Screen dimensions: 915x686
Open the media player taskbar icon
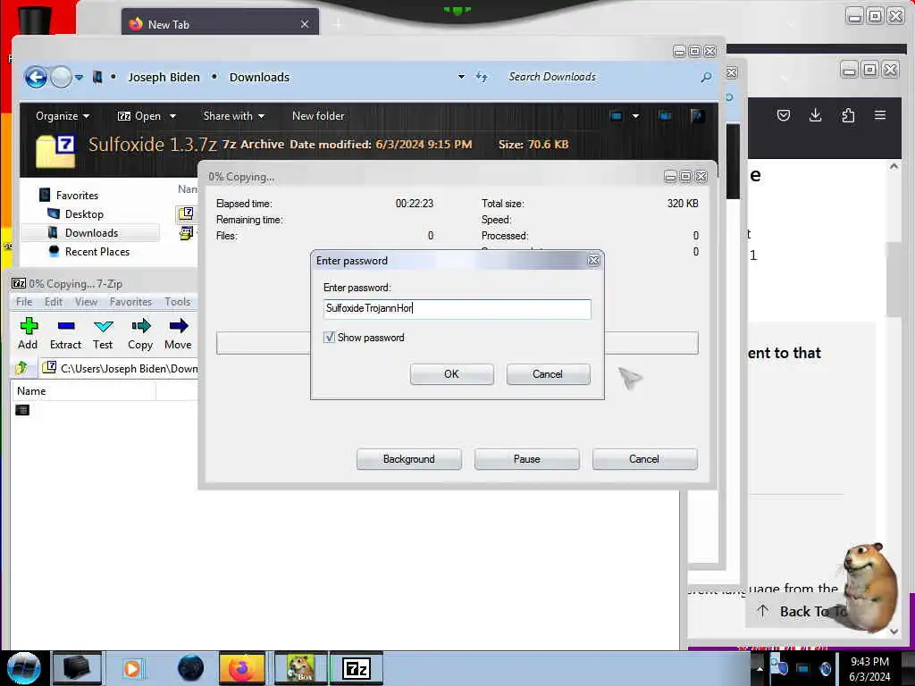(x=132, y=668)
